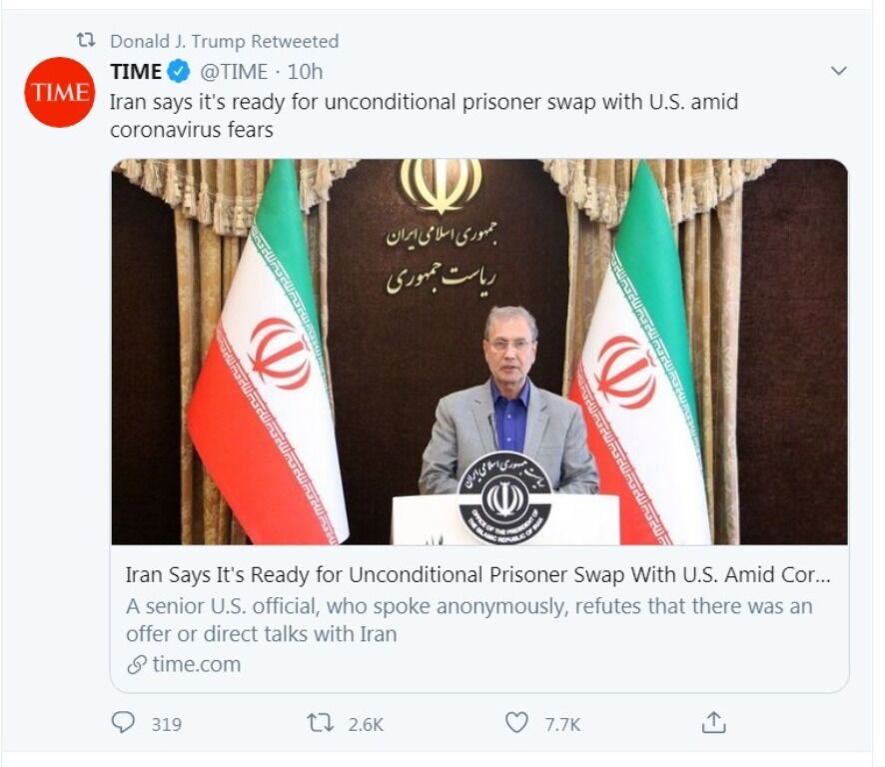Click the tweet text about unconditional prisoner swap
The height and width of the screenshot is (767, 885).
pyautogui.click(x=423, y=115)
